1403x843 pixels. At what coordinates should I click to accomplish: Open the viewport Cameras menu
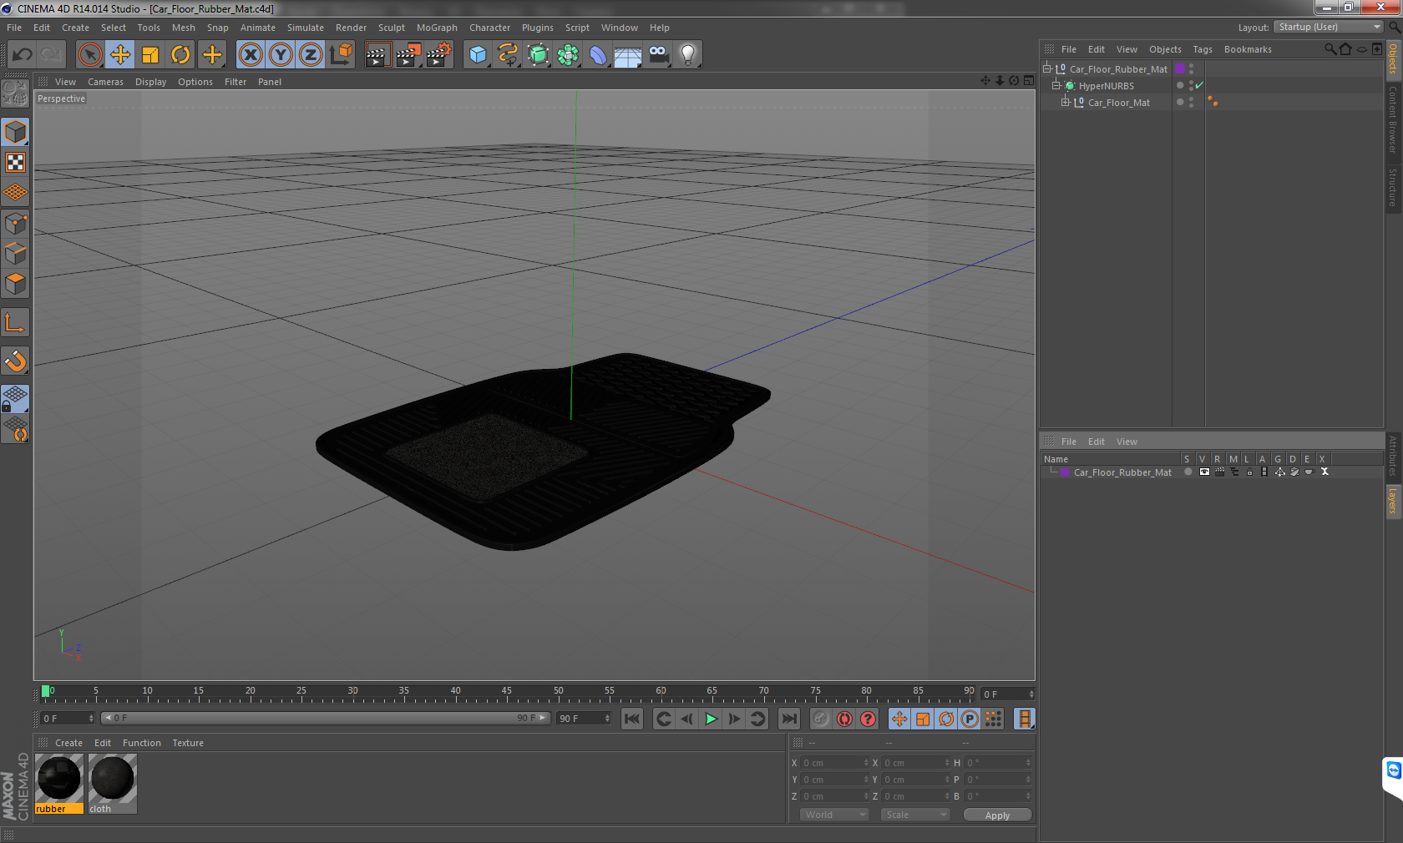tap(105, 82)
